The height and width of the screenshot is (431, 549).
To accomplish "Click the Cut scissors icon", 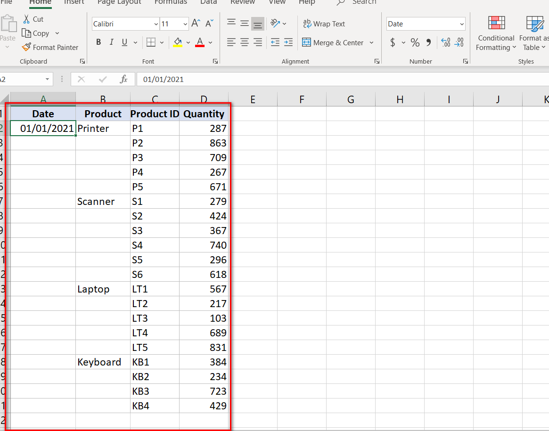I will pos(26,19).
